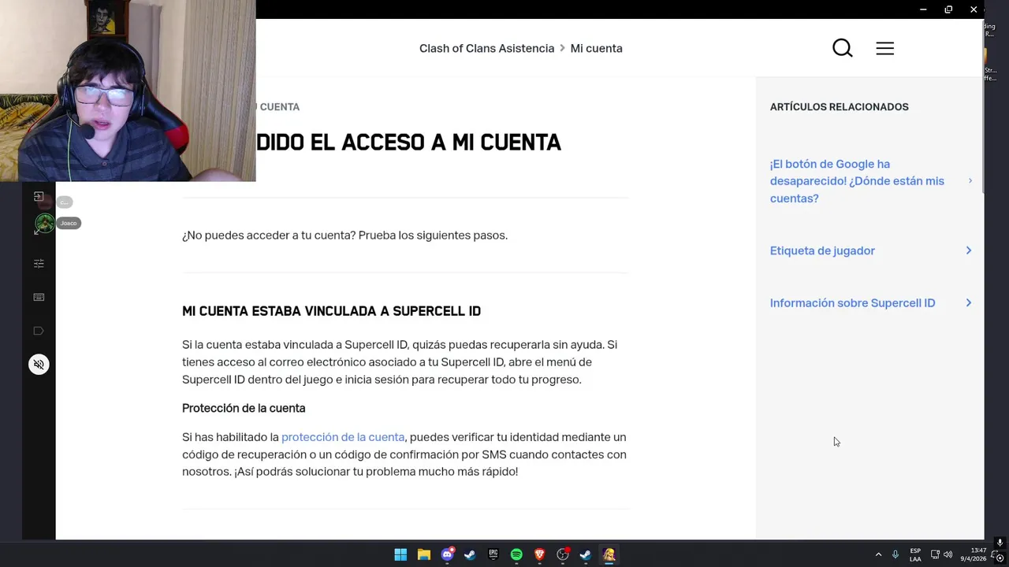
Task: Click the tag label icon in the sidebar
Action: [x=39, y=331]
